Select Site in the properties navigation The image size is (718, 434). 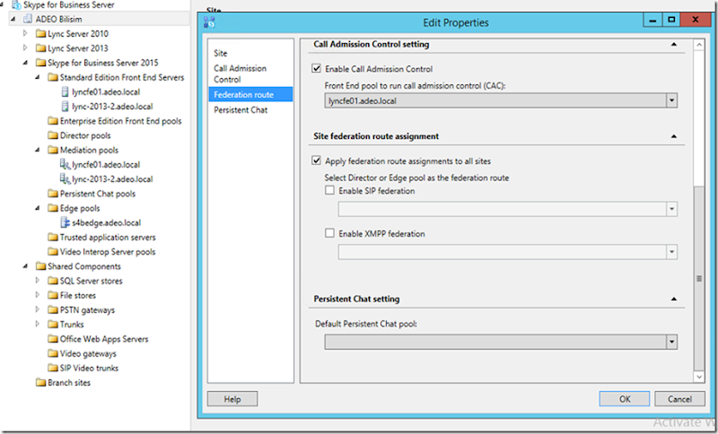click(220, 53)
